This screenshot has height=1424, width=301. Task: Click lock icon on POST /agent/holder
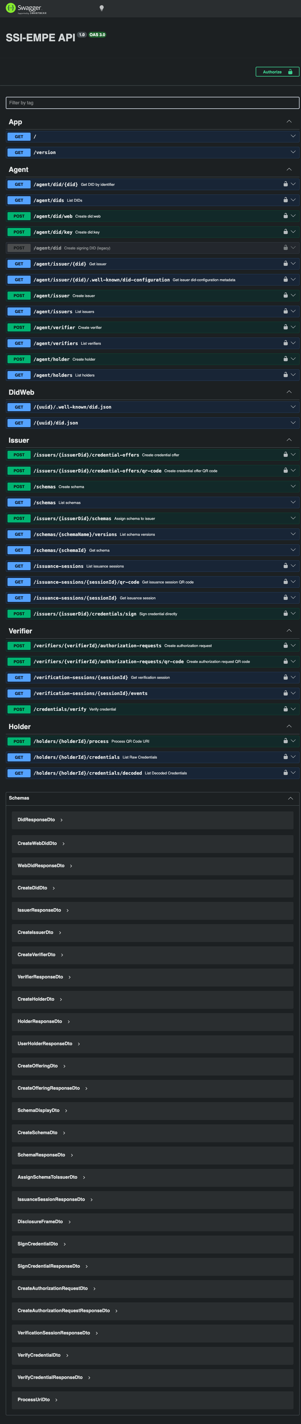pos(285,359)
